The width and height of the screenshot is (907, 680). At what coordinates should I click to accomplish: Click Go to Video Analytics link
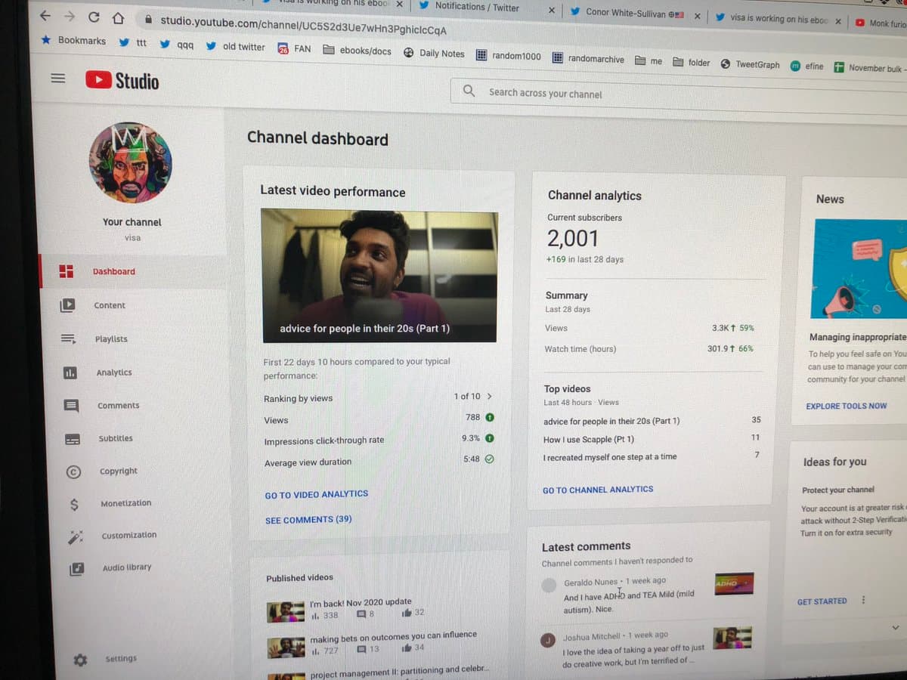tap(316, 494)
